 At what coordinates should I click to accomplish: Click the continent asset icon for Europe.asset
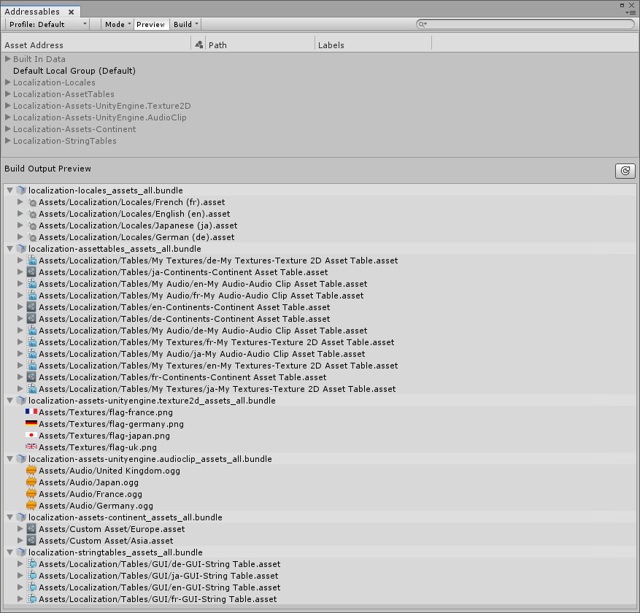tap(31, 529)
